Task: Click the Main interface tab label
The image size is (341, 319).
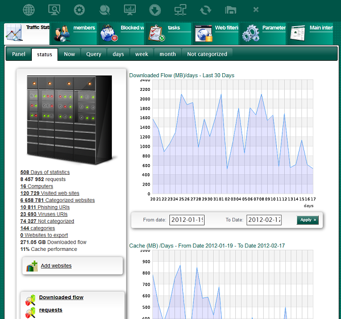Action: 321,28
